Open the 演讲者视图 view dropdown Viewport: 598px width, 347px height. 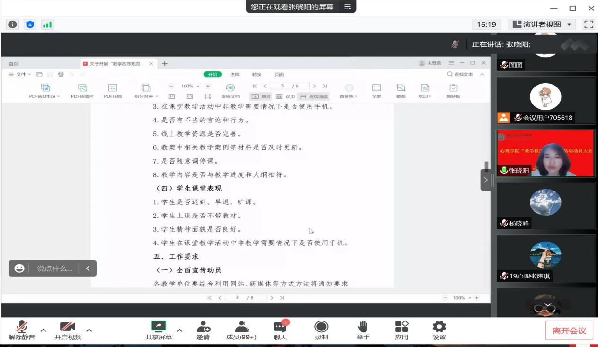[x=541, y=25]
